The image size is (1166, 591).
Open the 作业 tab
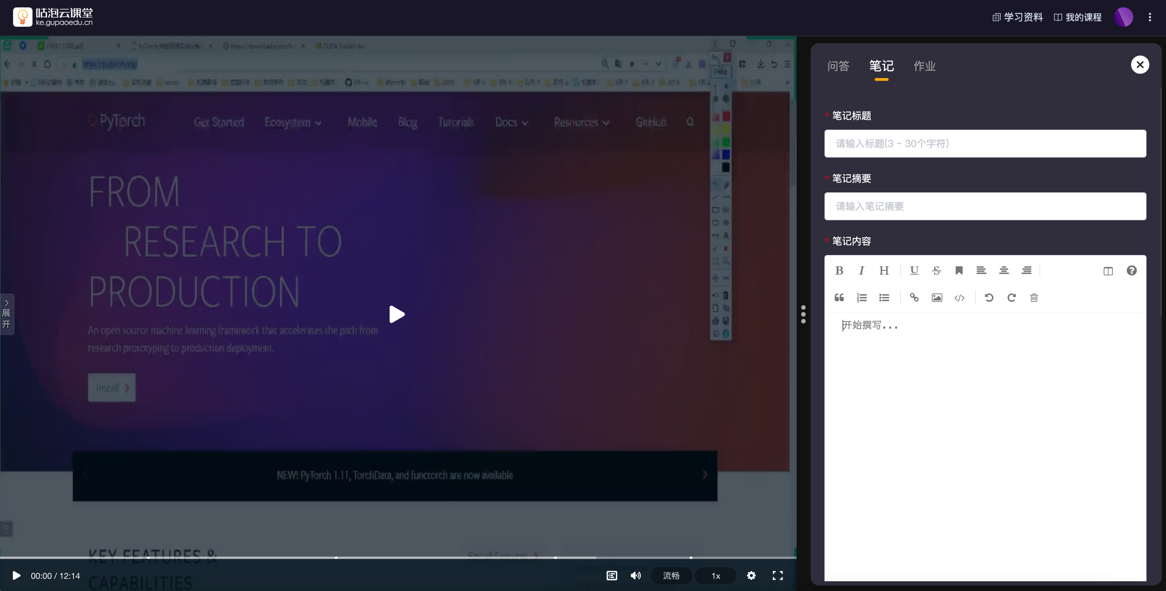tap(924, 66)
